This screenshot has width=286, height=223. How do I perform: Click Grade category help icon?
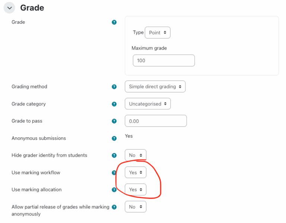coord(114,104)
